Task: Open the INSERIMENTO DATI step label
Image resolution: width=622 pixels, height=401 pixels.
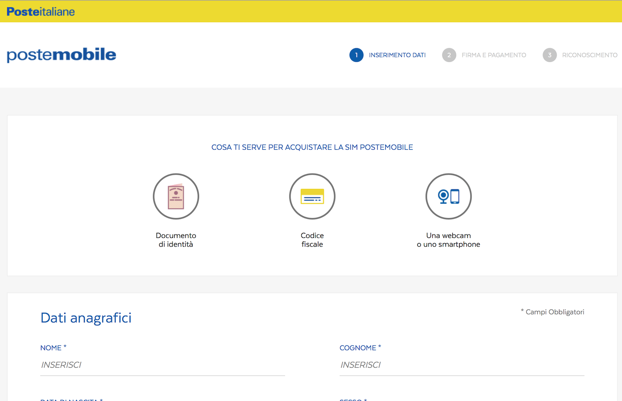Action: point(397,55)
